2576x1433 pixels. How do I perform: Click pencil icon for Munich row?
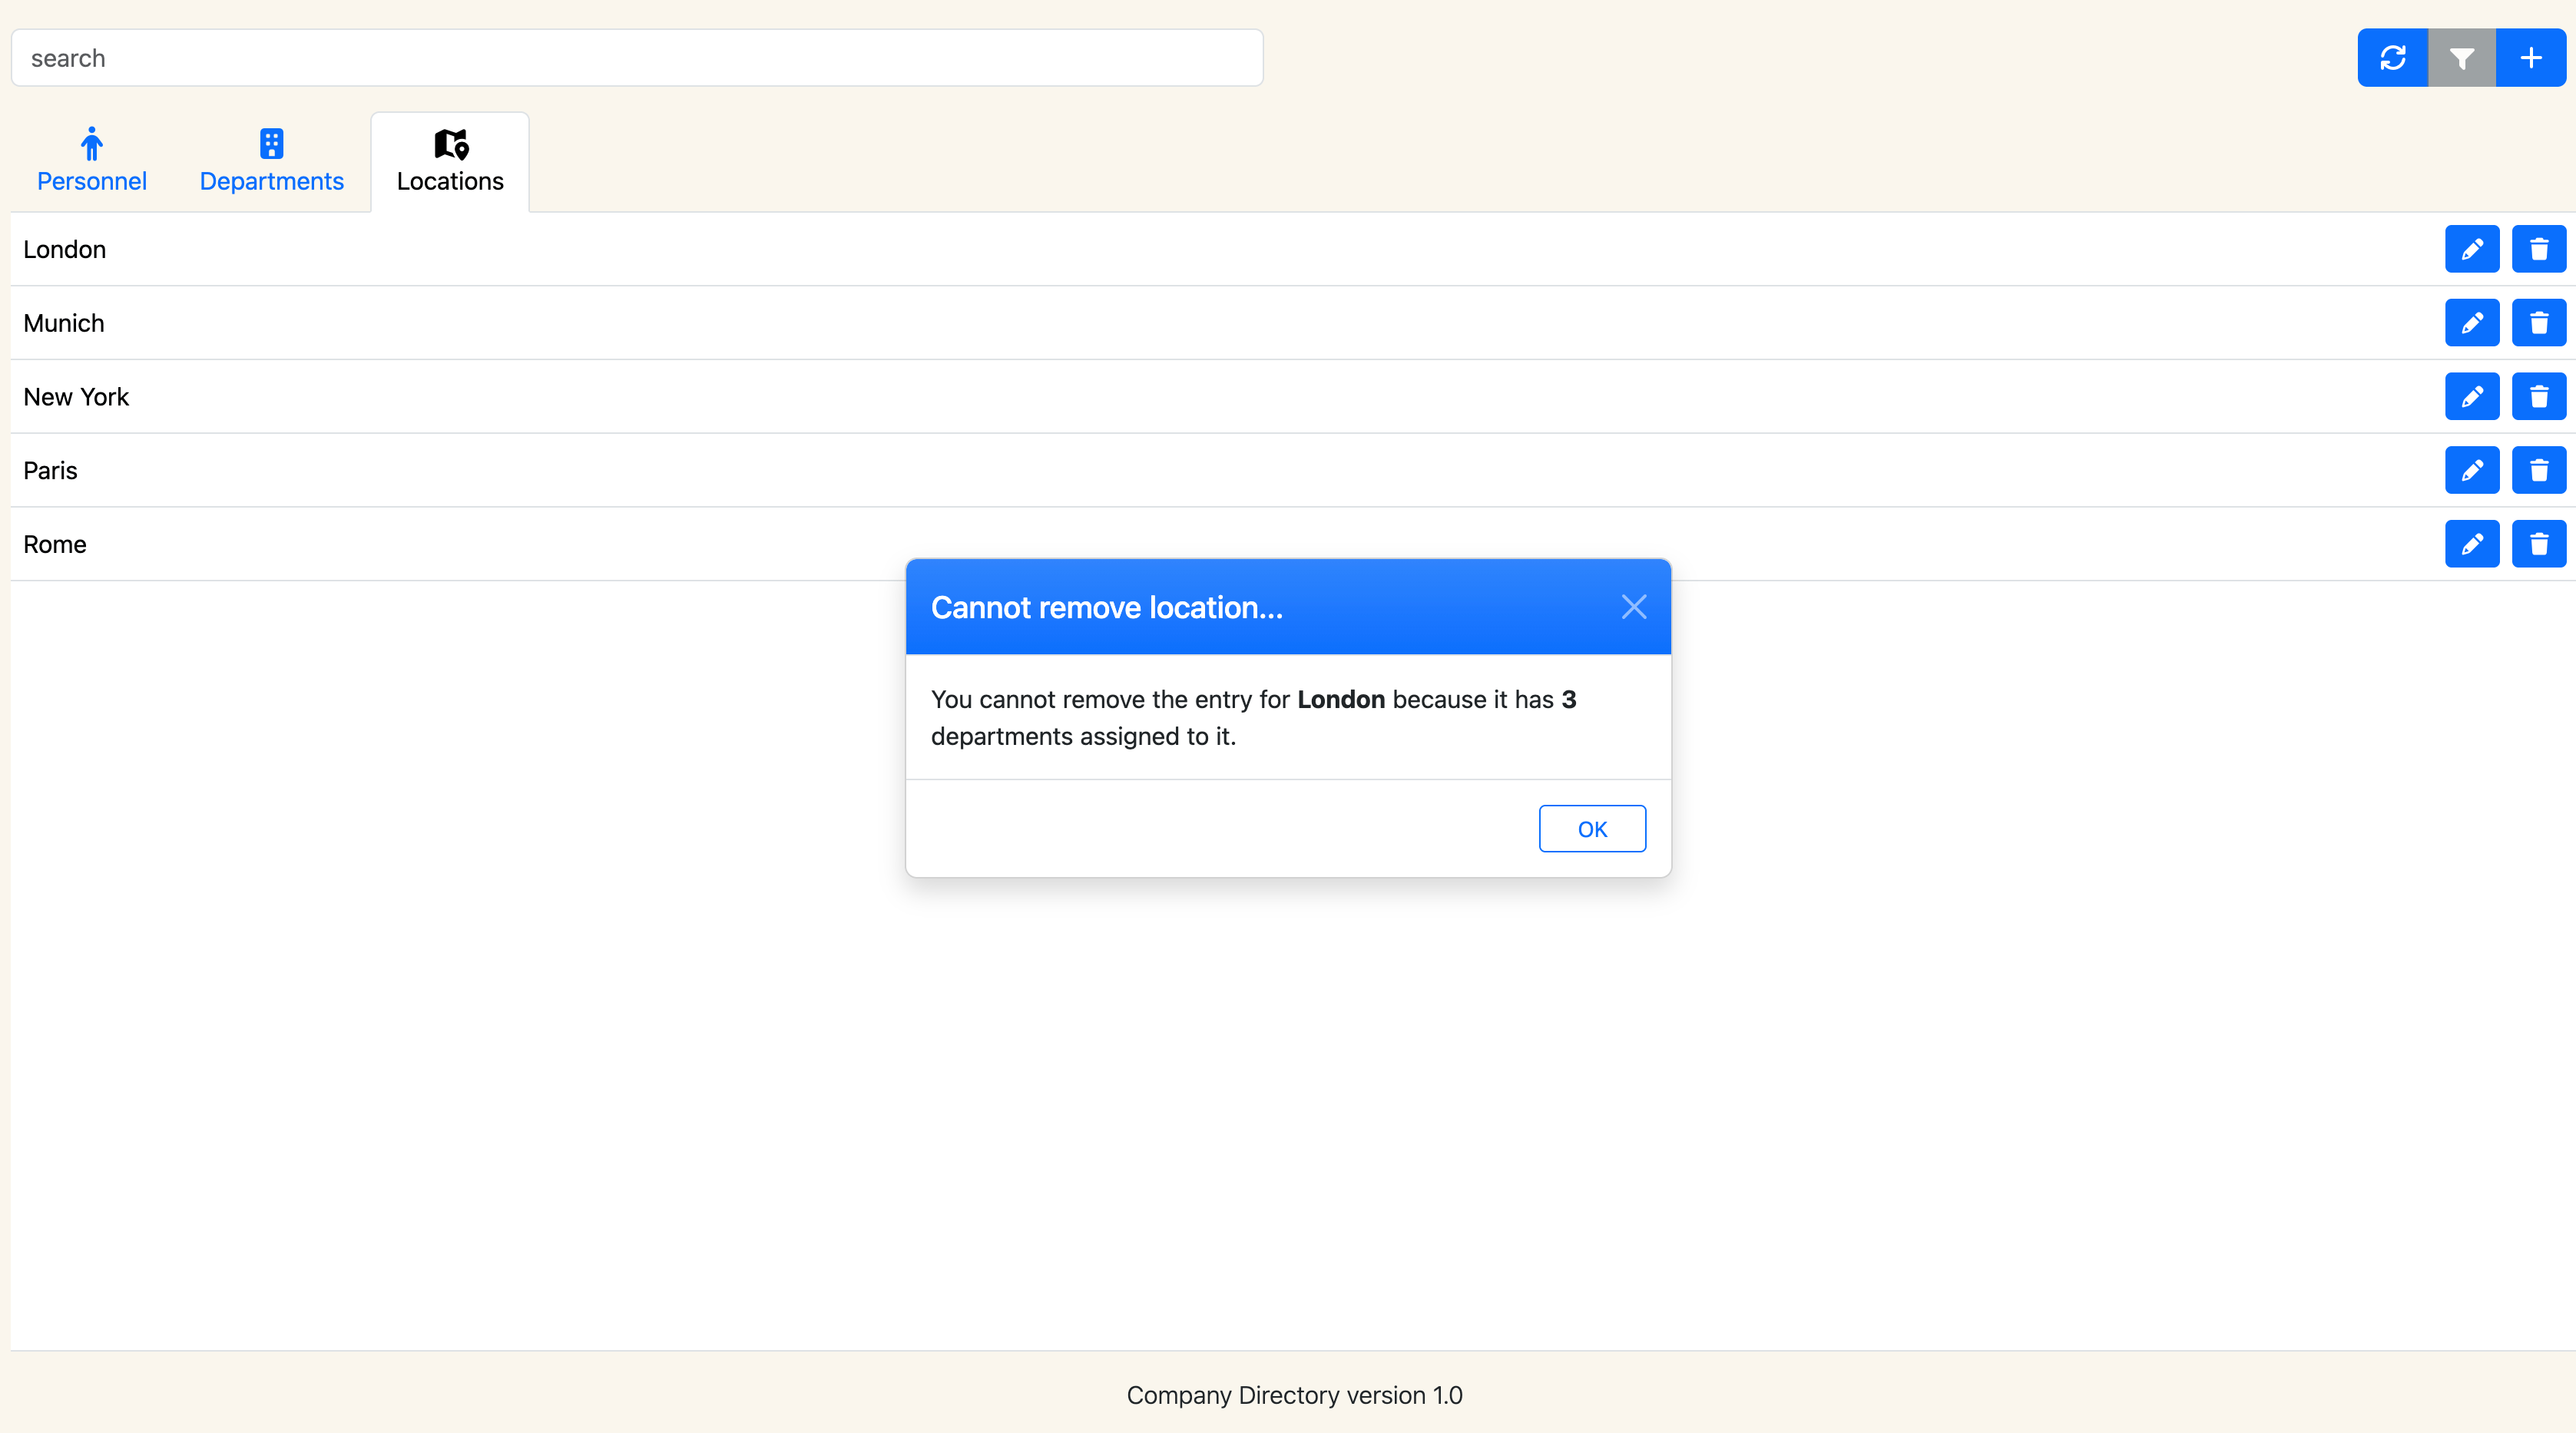point(2471,323)
